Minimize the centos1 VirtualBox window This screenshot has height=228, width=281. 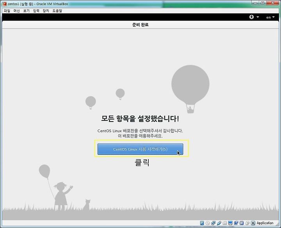256,3
